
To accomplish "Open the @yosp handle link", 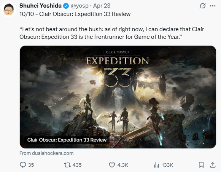I will [x=79, y=6].
